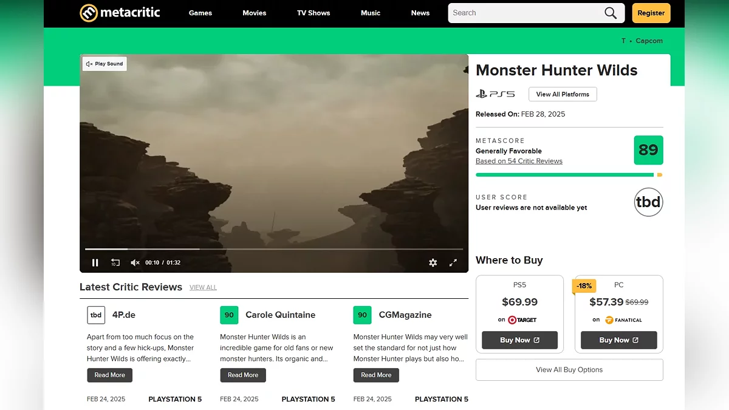Click the 89 Metascore badge
The height and width of the screenshot is (410, 729).
click(x=648, y=150)
